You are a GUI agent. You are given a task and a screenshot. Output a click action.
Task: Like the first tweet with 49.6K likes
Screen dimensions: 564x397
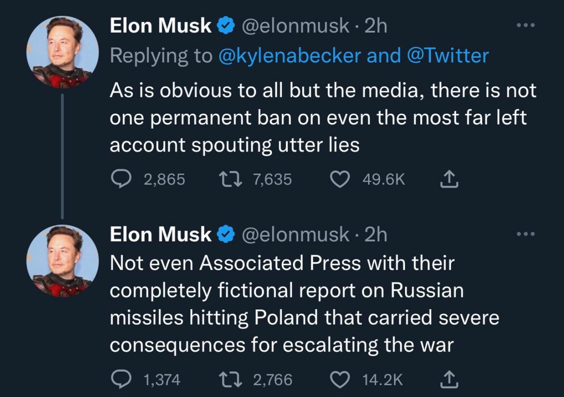(339, 179)
